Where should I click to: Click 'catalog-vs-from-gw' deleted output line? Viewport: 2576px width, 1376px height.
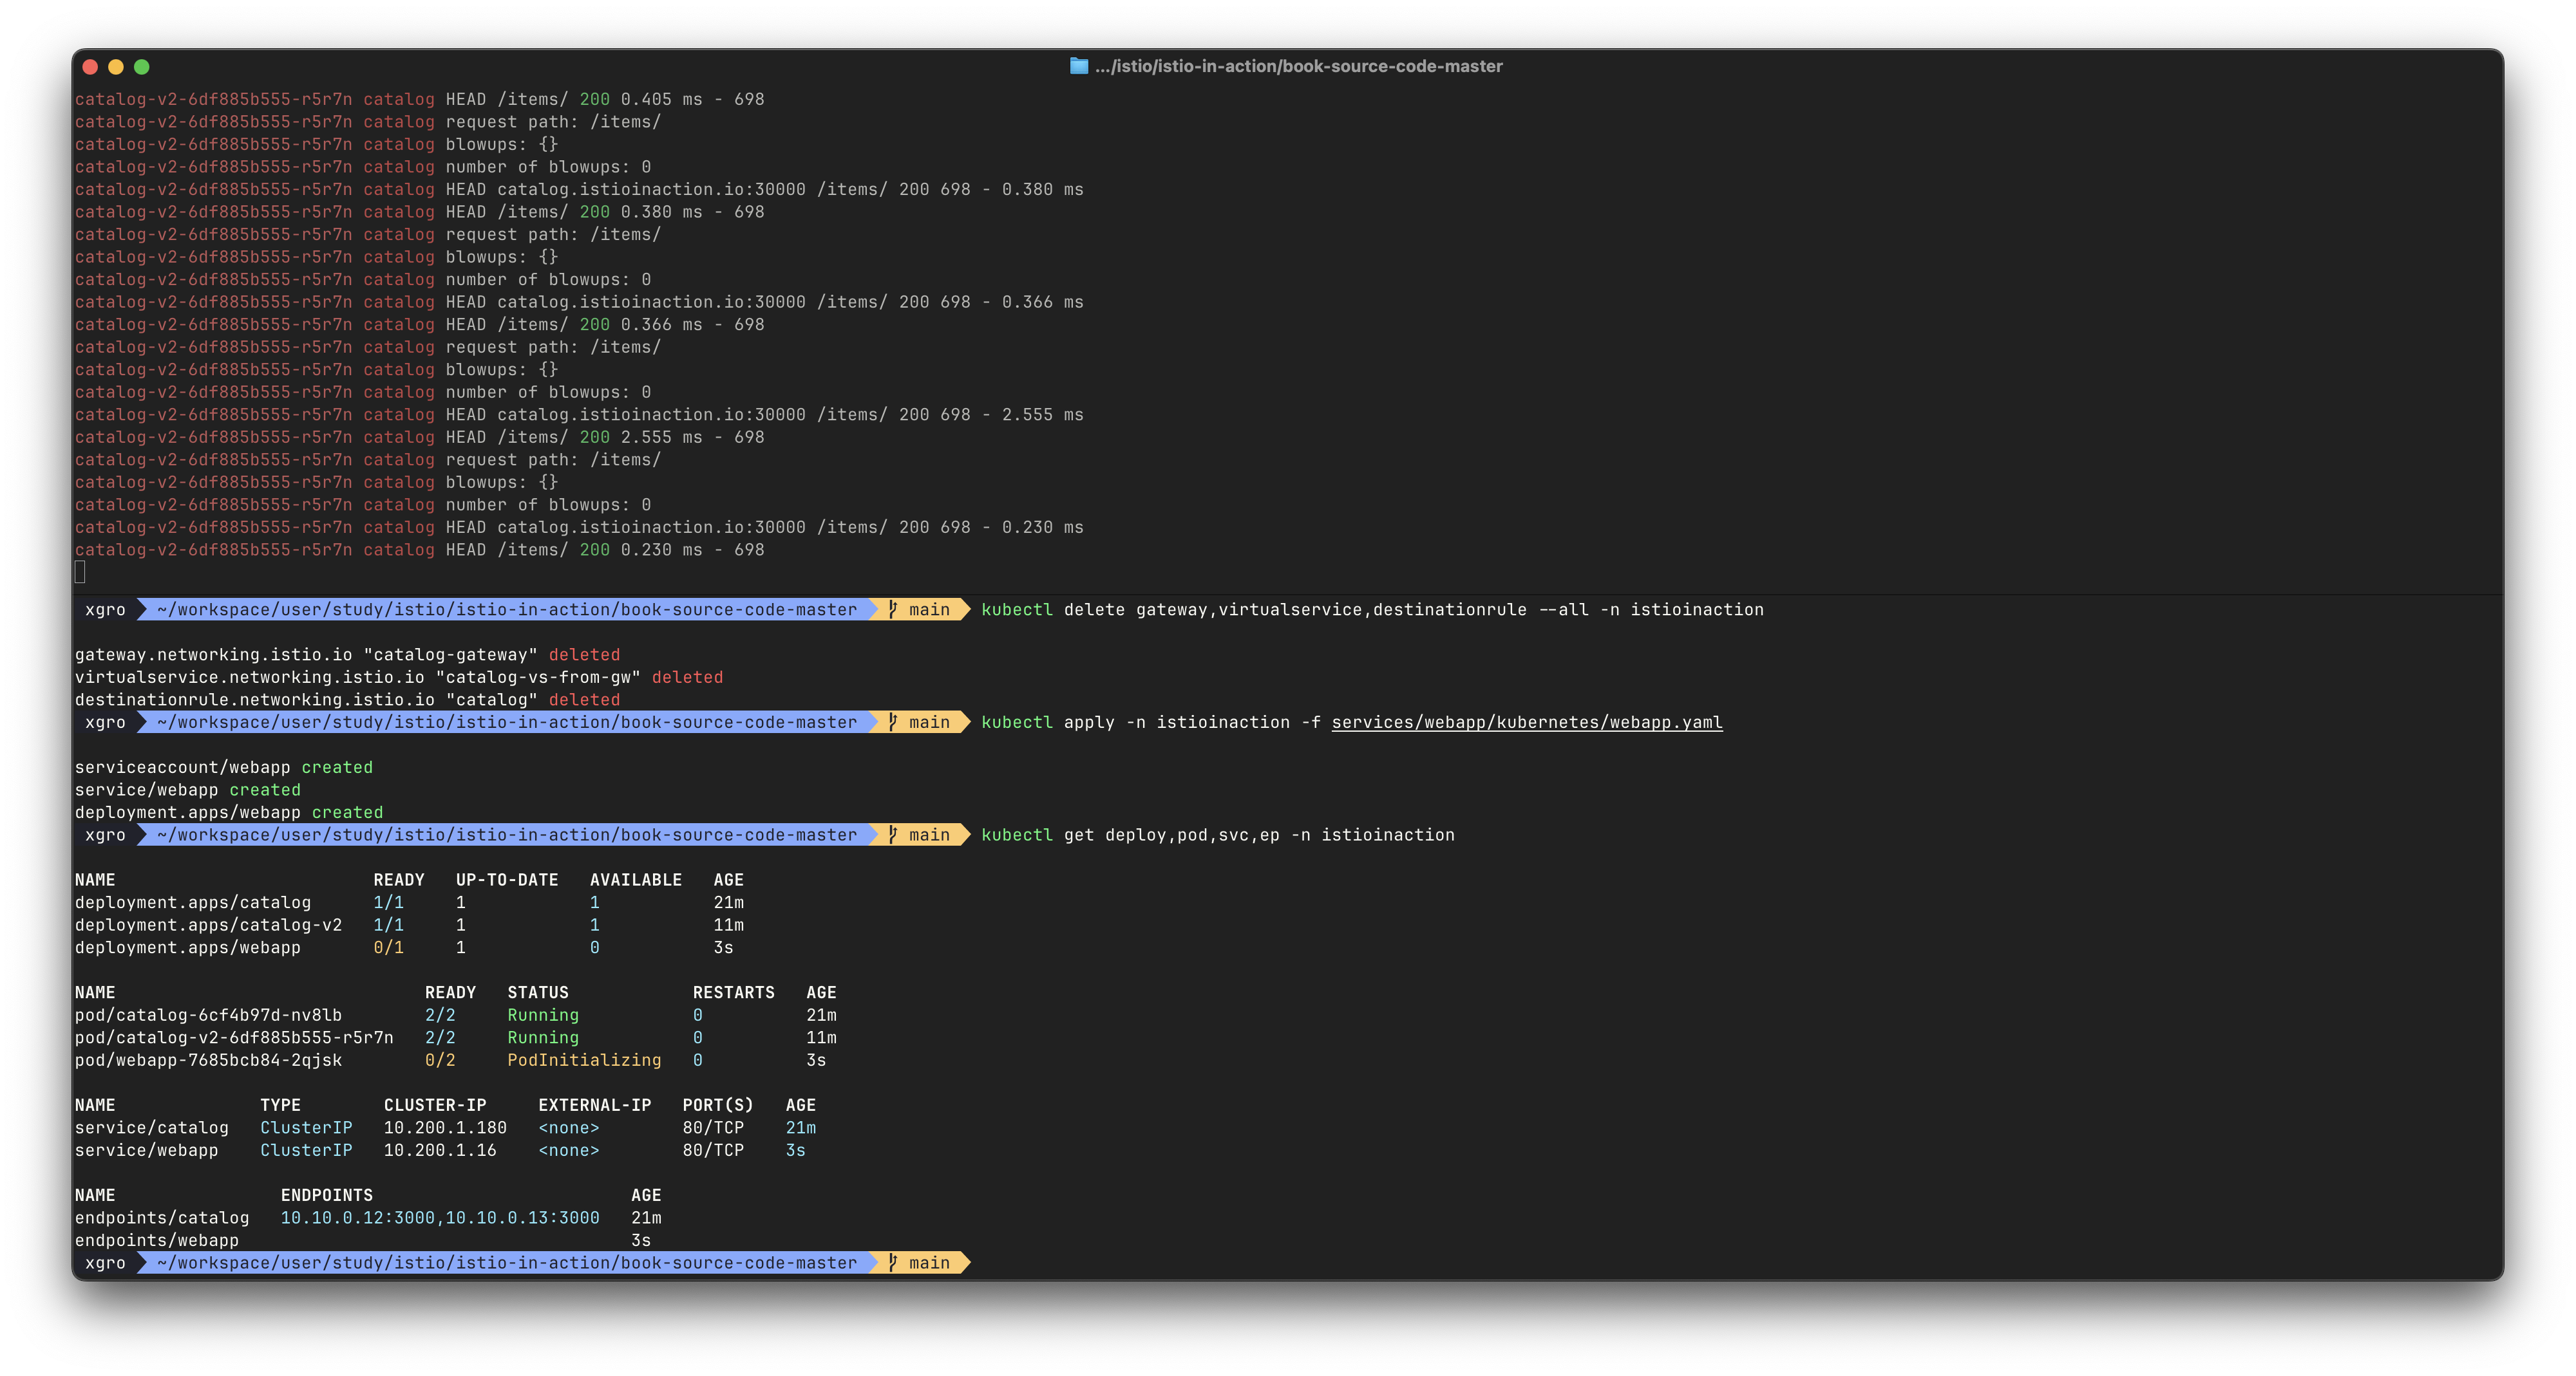[x=399, y=678]
